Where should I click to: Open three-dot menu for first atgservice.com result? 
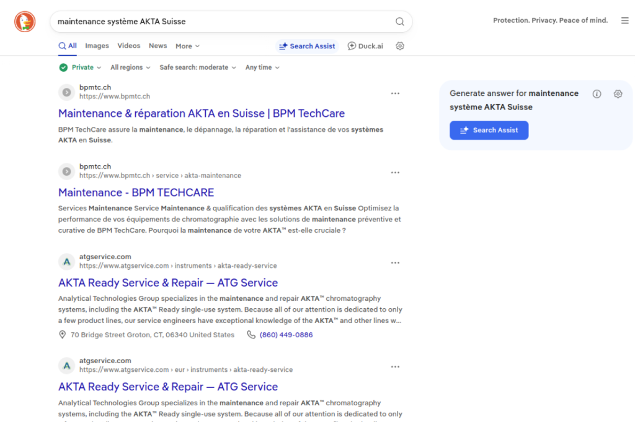pyautogui.click(x=395, y=263)
